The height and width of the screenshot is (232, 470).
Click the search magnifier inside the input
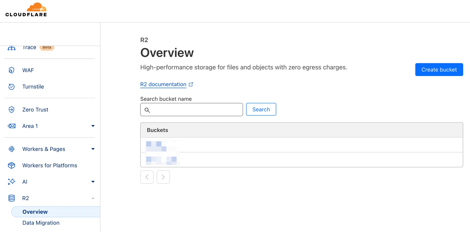tap(148, 110)
